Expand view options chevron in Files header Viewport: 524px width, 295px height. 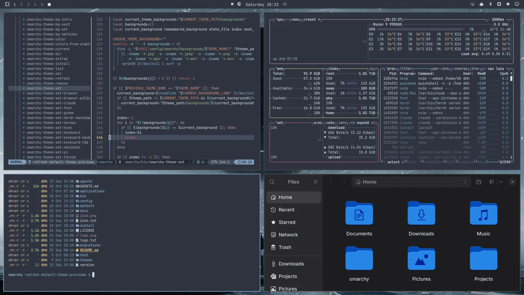(x=501, y=182)
